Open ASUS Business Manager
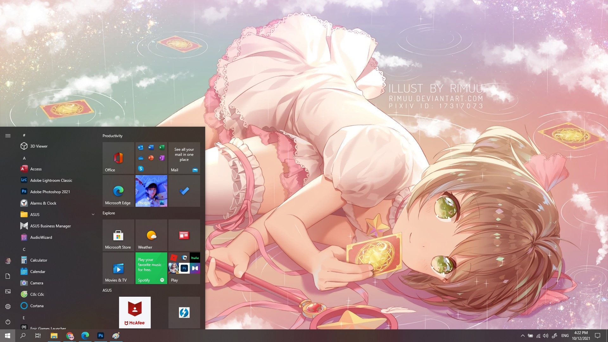Image resolution: width=608 pixels, height=342 pixels. (57, 226)
